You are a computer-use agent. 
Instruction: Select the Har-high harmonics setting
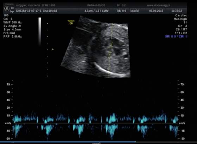(x=180, y=19)
